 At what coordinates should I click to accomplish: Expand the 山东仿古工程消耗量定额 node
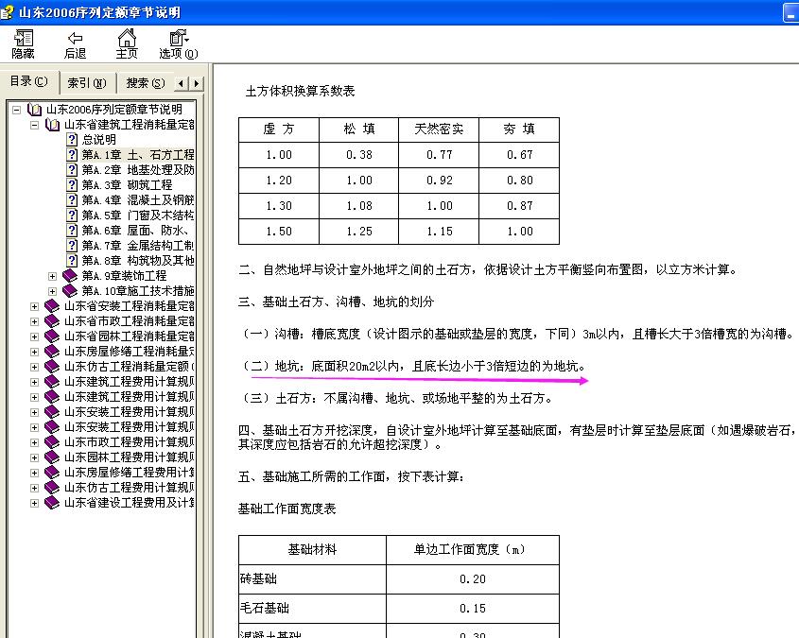pyautogui.click(x=35, y=367)
